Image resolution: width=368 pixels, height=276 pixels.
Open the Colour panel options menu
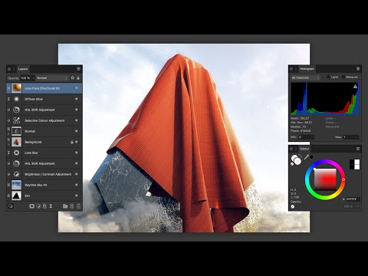tap(358, 149)
